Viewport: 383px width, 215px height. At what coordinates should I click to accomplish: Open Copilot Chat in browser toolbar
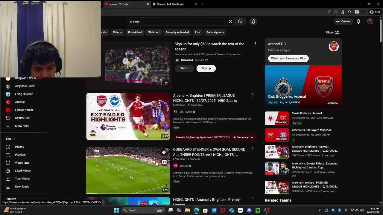coord(375,12)
